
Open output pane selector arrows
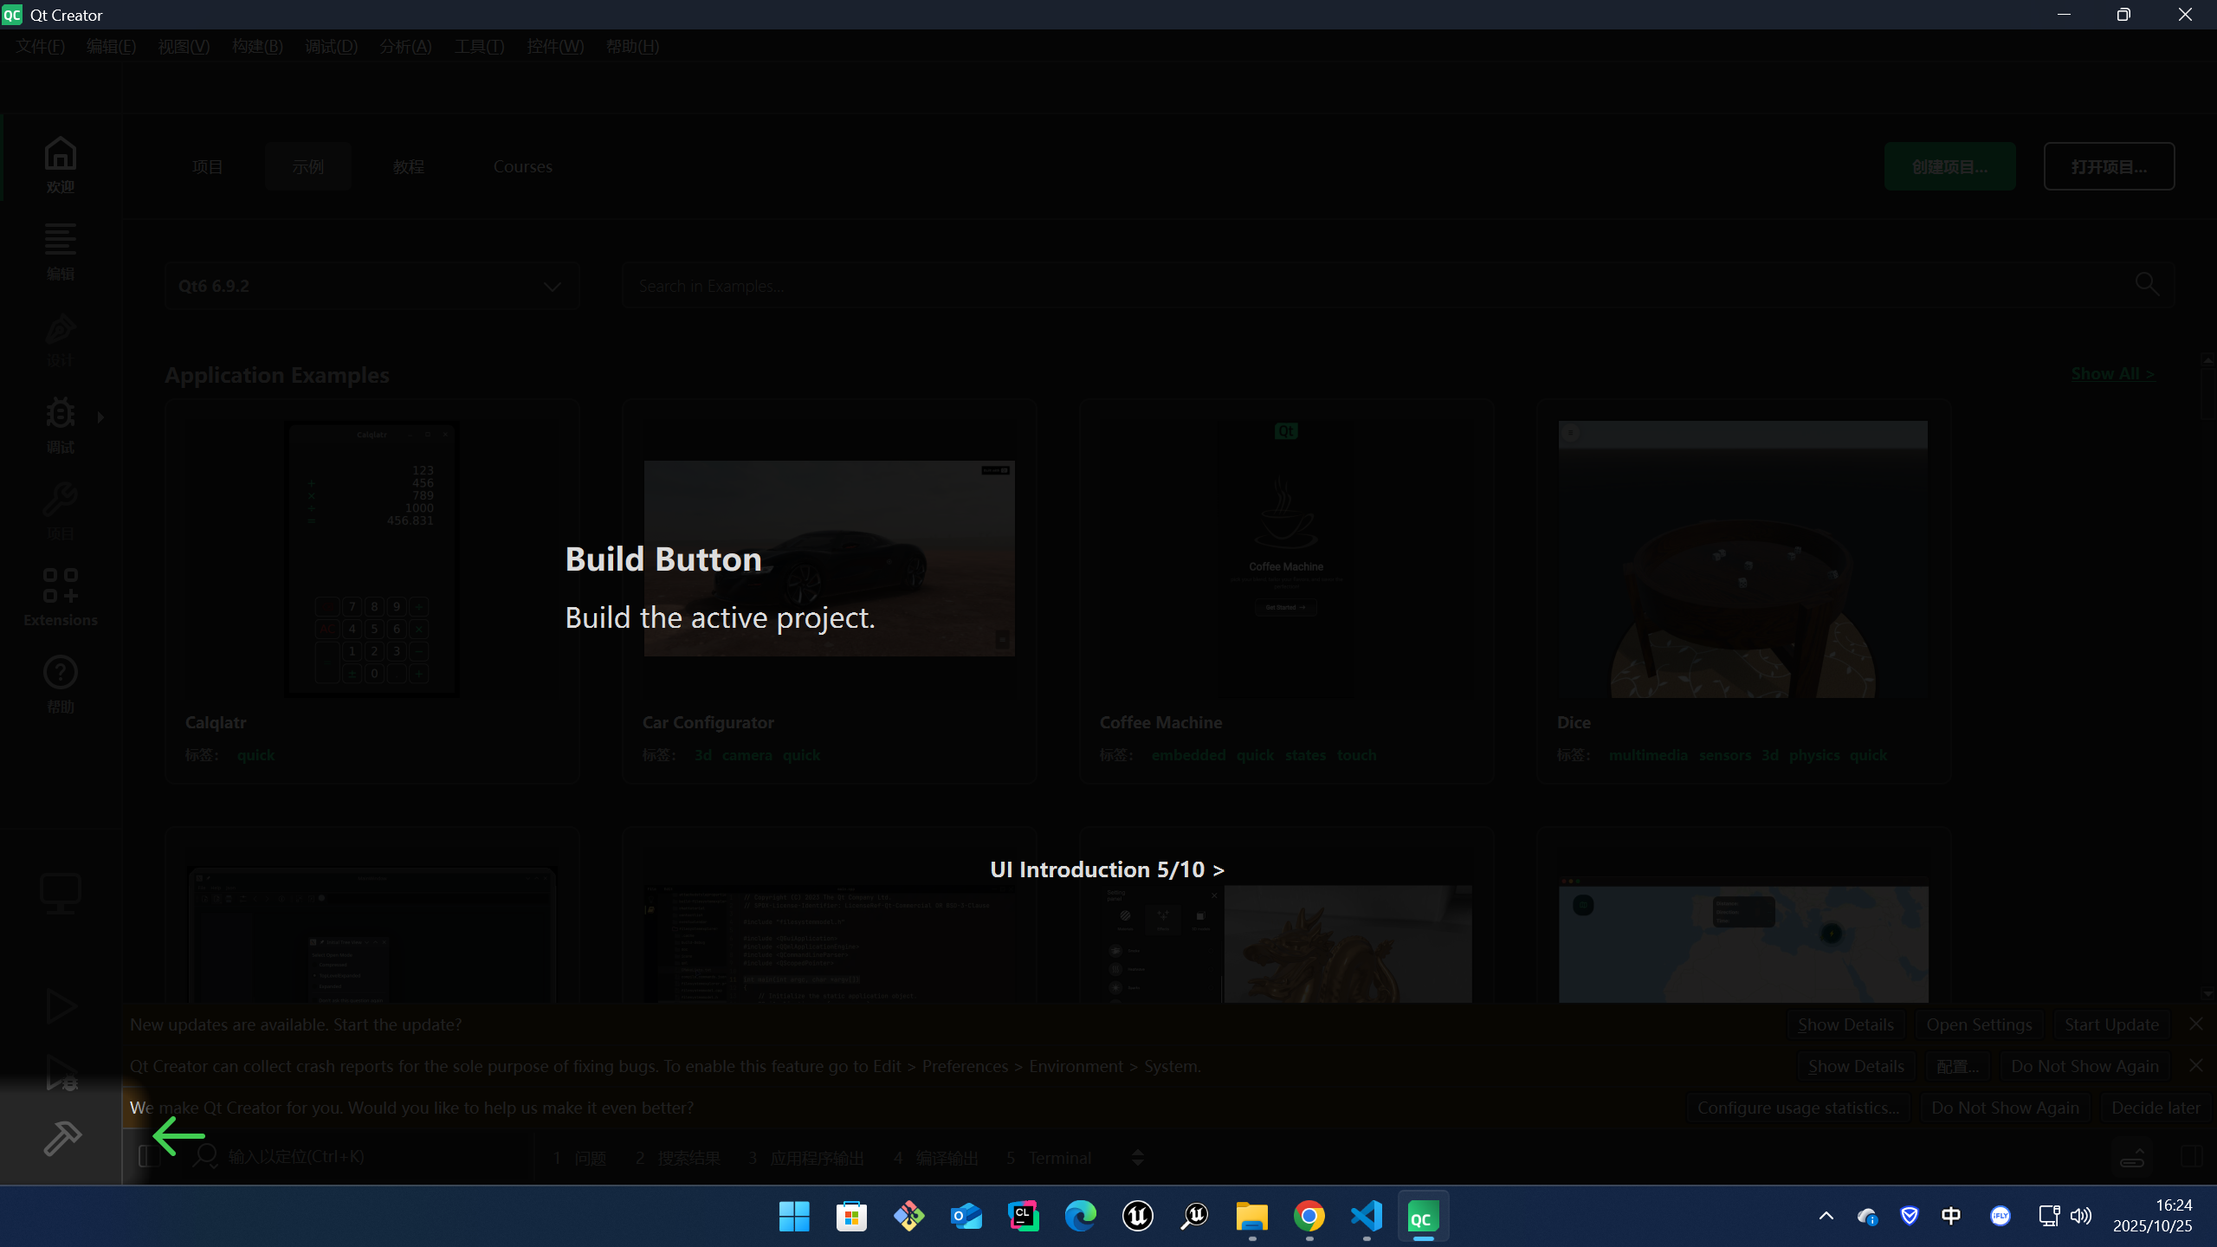click(x=1138, y=1158)
